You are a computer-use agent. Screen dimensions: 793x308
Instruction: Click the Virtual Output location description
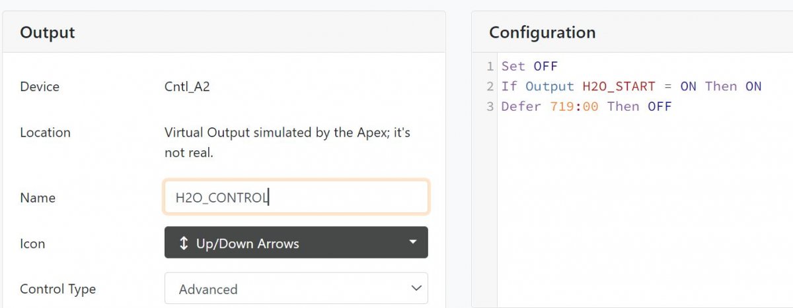287,142
